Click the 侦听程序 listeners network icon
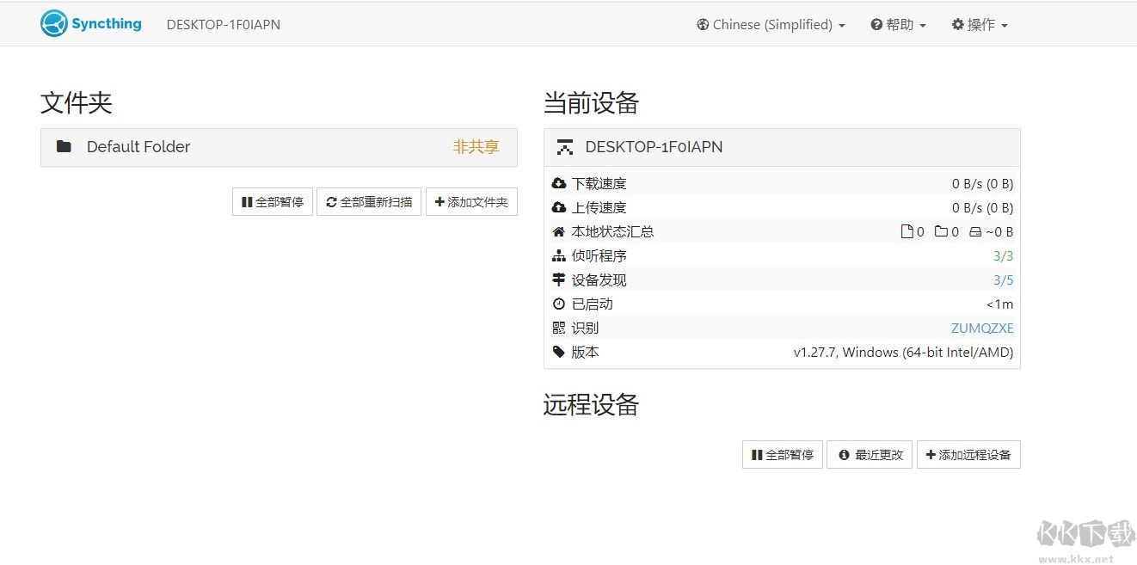1137x565 pixels. [560, 255]
